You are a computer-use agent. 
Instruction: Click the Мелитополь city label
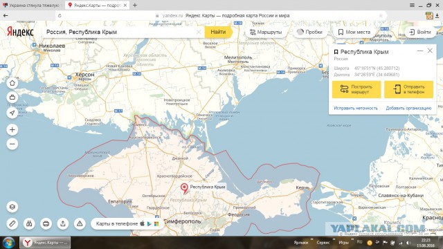pos(238,57)
